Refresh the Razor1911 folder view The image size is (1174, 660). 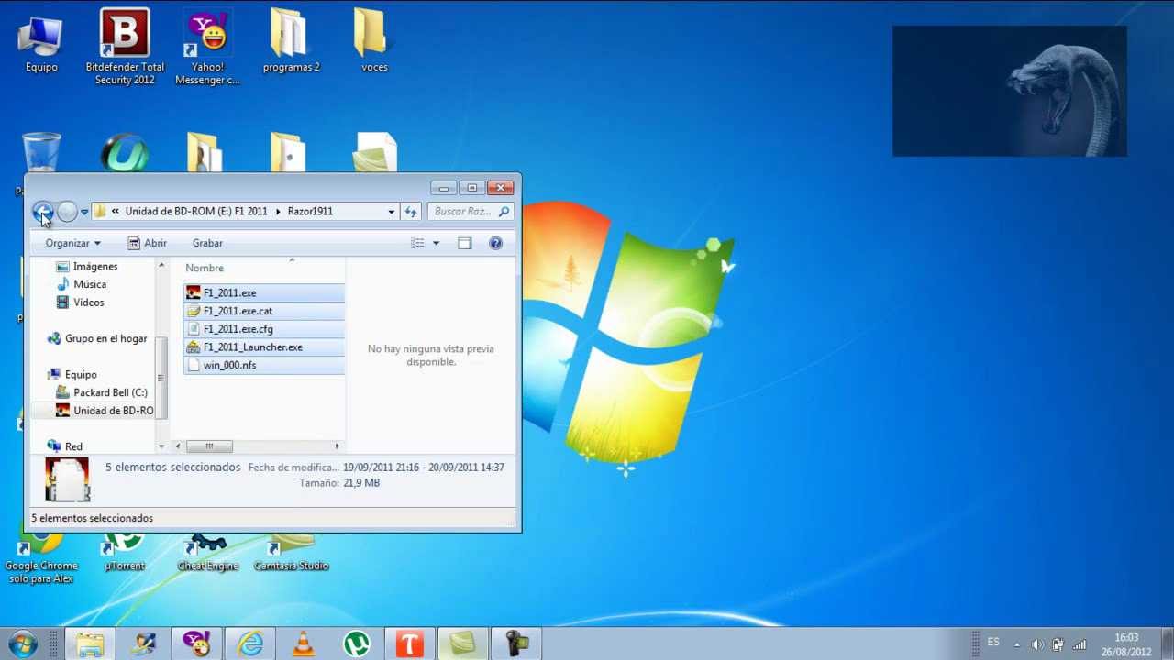pos(411,211)
